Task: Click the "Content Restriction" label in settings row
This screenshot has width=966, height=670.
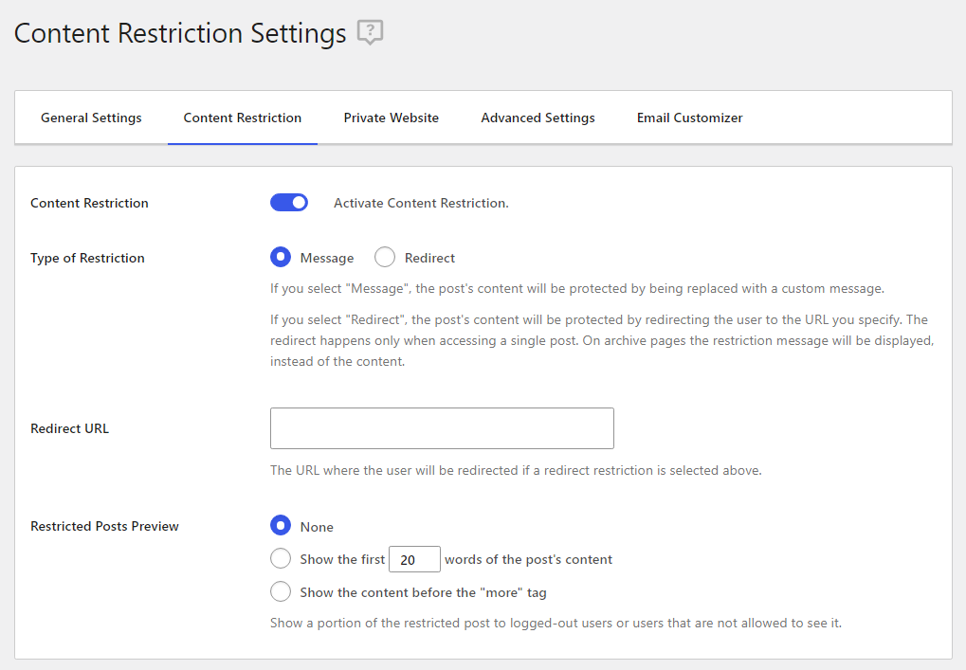Action: tap(89, 203)
